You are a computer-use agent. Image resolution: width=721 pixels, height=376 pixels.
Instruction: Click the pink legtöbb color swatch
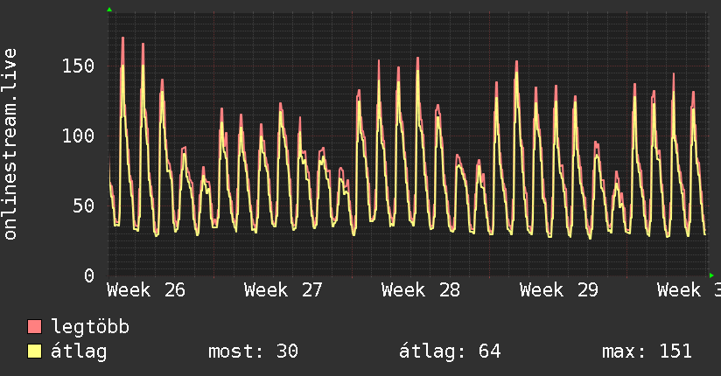pos(34,326)
